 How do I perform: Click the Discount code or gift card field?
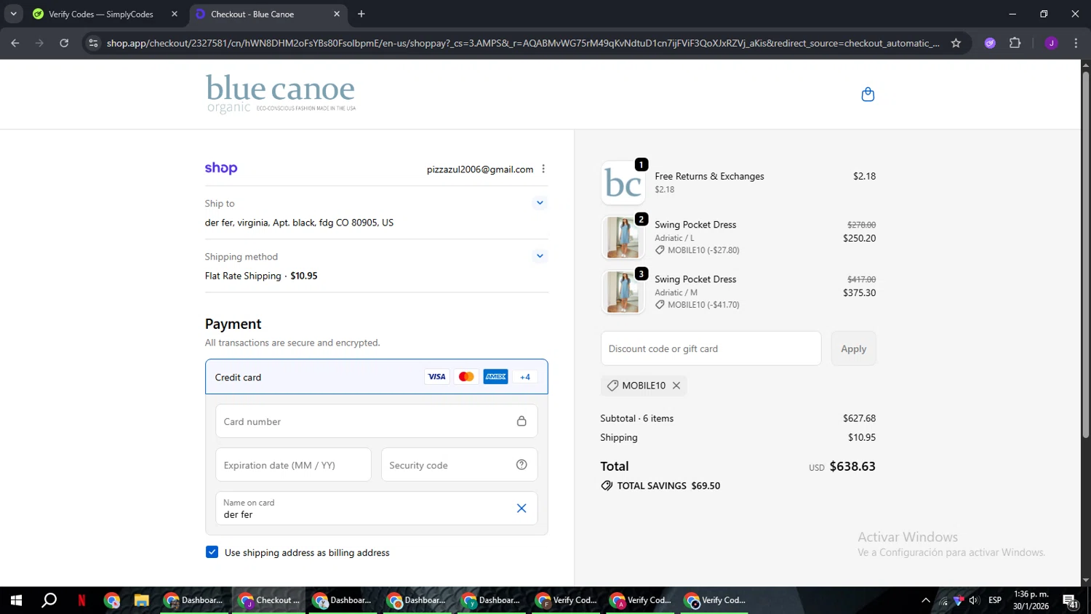click(x=711, y=348)
